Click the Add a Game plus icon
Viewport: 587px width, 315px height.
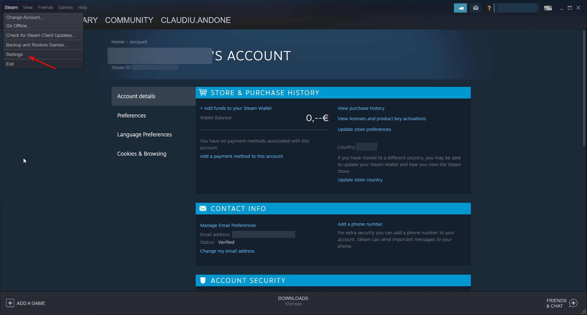click(x=10, y=303)
